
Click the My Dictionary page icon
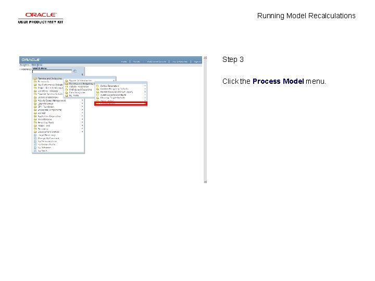35,147
